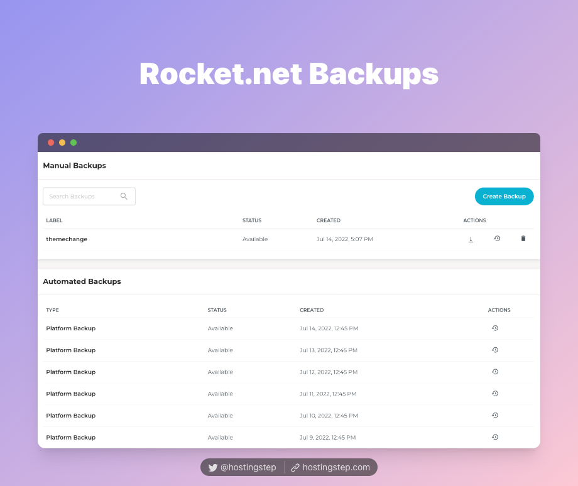This screenshot has width=578, height=486.
Task: Restore the themechange backup via clock icon
Action: [x=497, y=239]
